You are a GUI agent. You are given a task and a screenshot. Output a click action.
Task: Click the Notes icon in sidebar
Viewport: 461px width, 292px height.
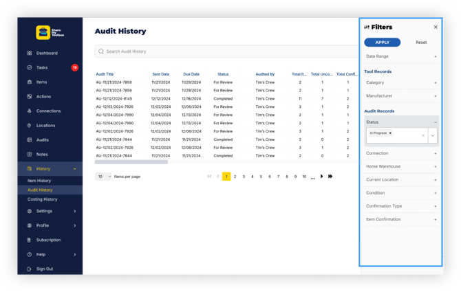click(x=30, y=154)
